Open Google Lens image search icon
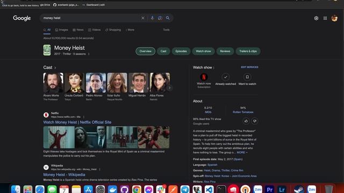This screenshot has height=193, width=344. pos(160,18)
